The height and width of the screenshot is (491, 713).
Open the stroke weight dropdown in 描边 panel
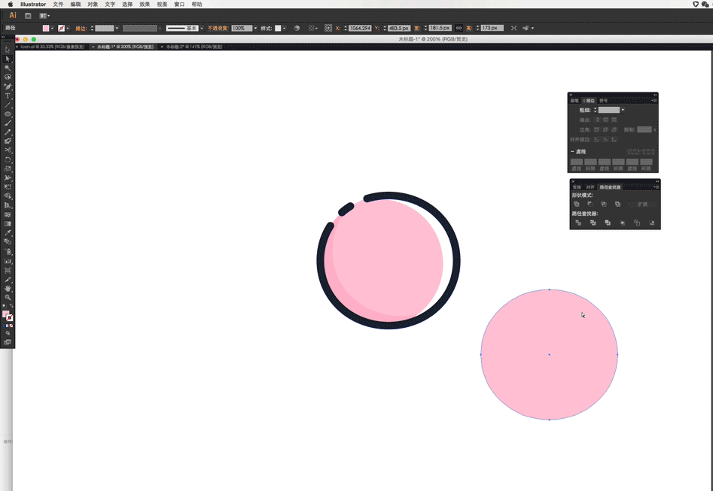coord(623,110)
